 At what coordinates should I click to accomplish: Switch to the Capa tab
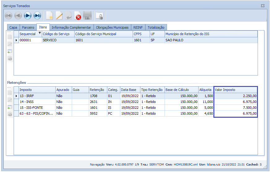(13, 27)
